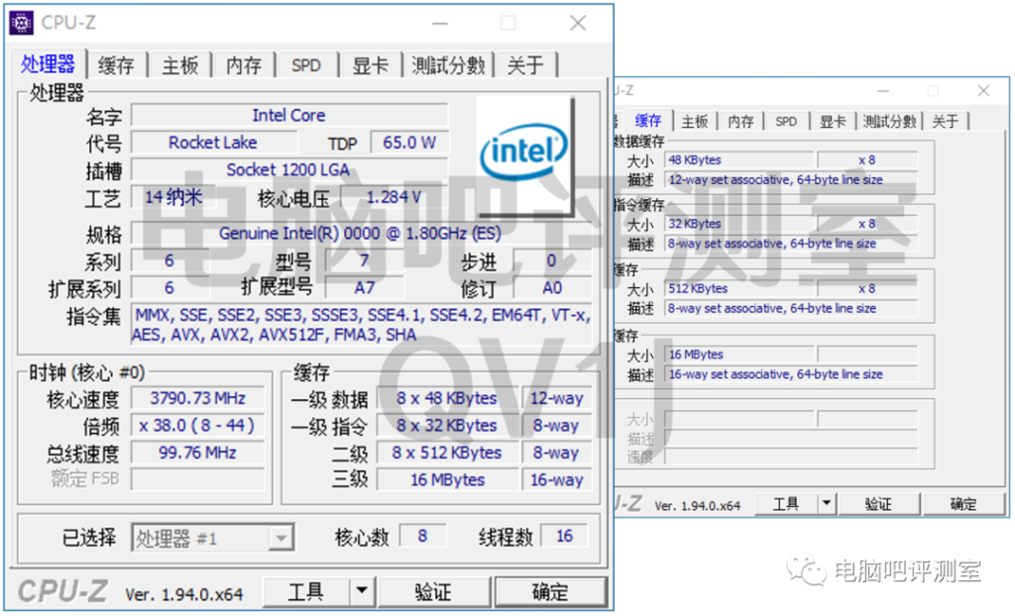Open the 主板 tab

coord(179,64)
